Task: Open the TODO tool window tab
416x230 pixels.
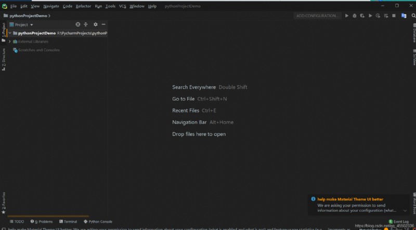Action: pos(17,222)
